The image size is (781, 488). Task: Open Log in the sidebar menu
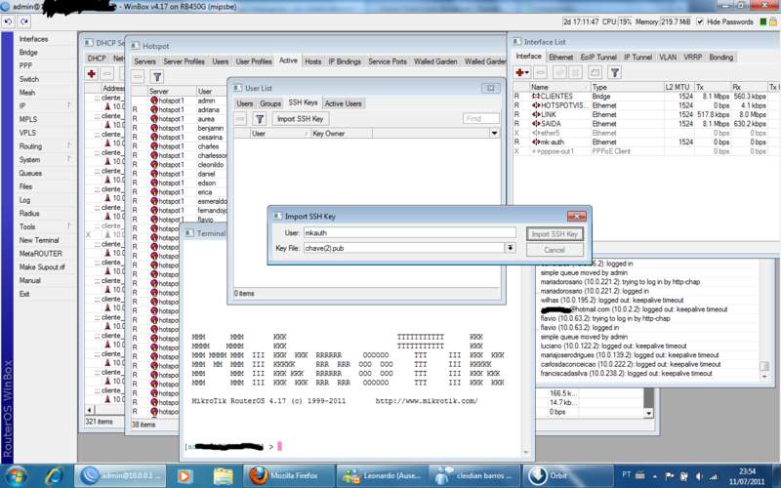[25, 200]
